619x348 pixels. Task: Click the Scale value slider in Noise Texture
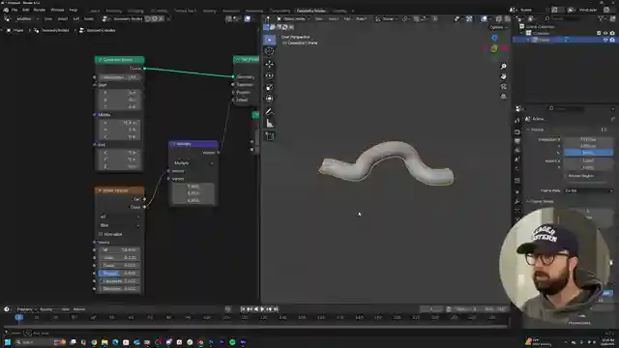coord(119,258)
